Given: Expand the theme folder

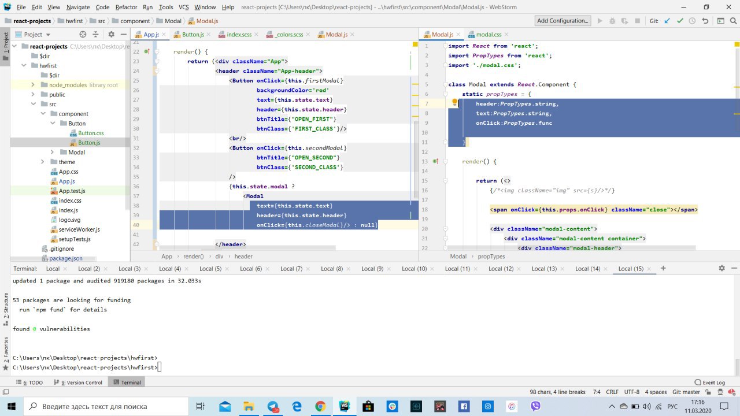Looking at the screenshot, I should (43, 162).
